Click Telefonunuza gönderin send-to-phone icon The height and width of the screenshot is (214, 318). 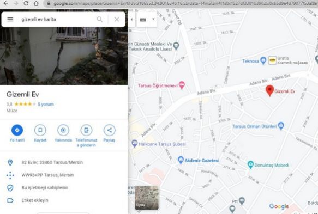pyautogui.click(x=86, y=130)
